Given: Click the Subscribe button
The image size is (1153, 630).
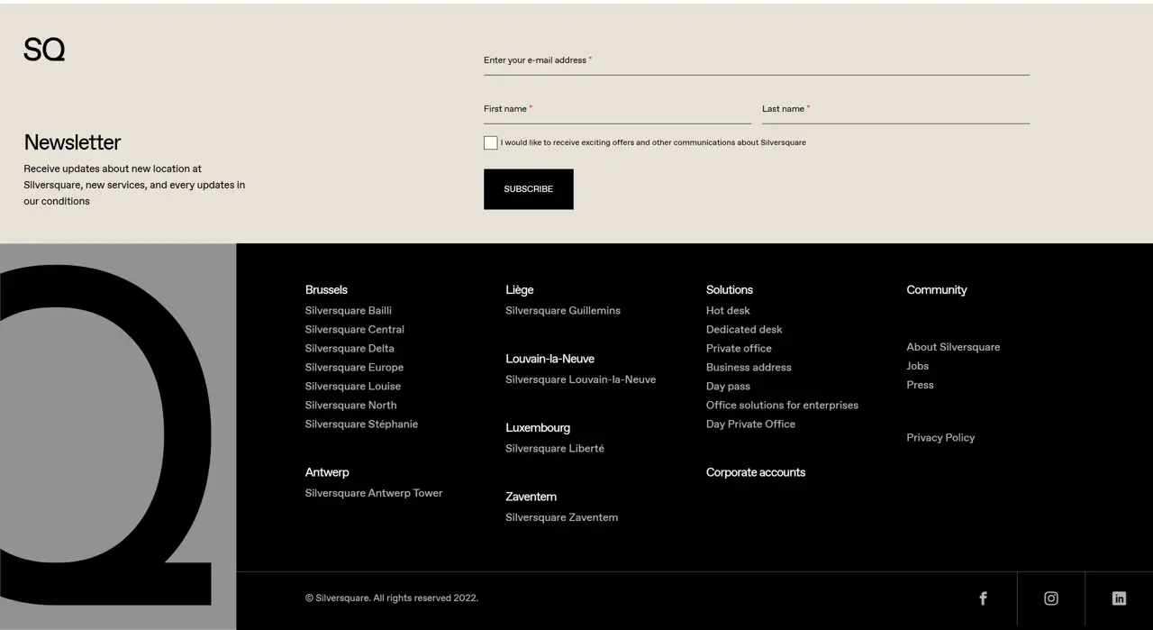Looking at the screenshot, I should (x=528, y=188).
